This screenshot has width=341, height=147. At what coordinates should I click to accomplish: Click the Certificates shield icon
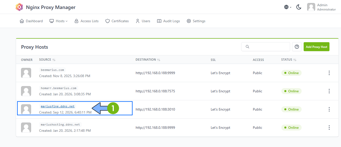[108, 21]
